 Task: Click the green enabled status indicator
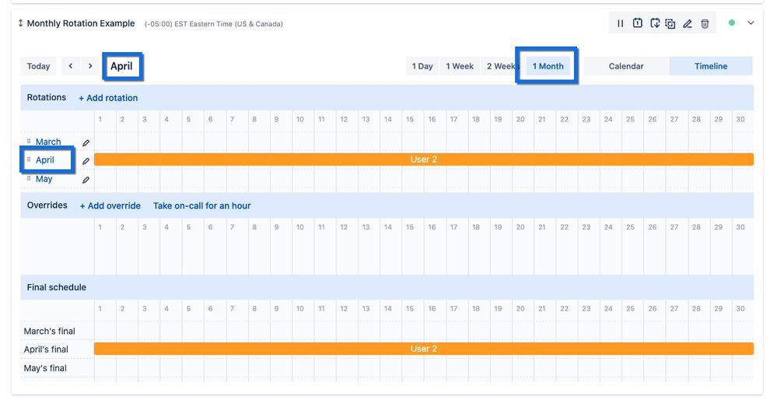[x=732, y=23]
